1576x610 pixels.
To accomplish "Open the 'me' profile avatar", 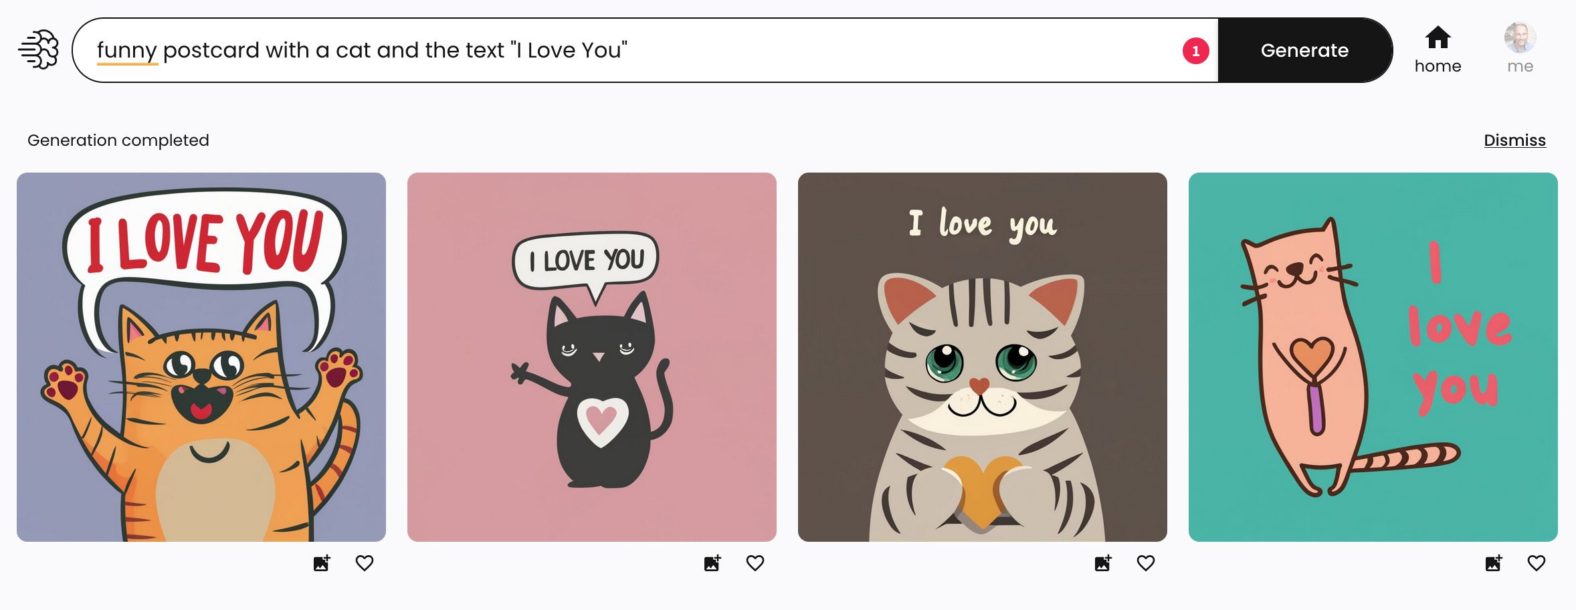I will coord(1520,38).
